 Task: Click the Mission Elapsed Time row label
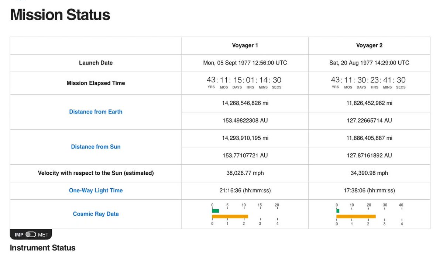[96, 83]
